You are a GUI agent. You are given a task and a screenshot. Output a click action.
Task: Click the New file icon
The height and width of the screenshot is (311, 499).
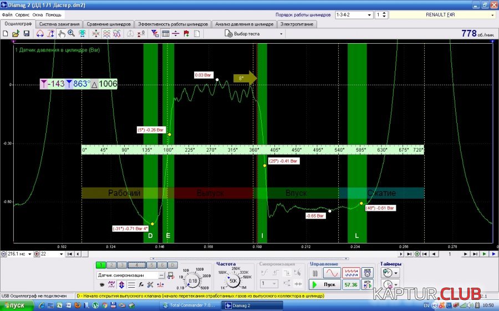point(6,33)
